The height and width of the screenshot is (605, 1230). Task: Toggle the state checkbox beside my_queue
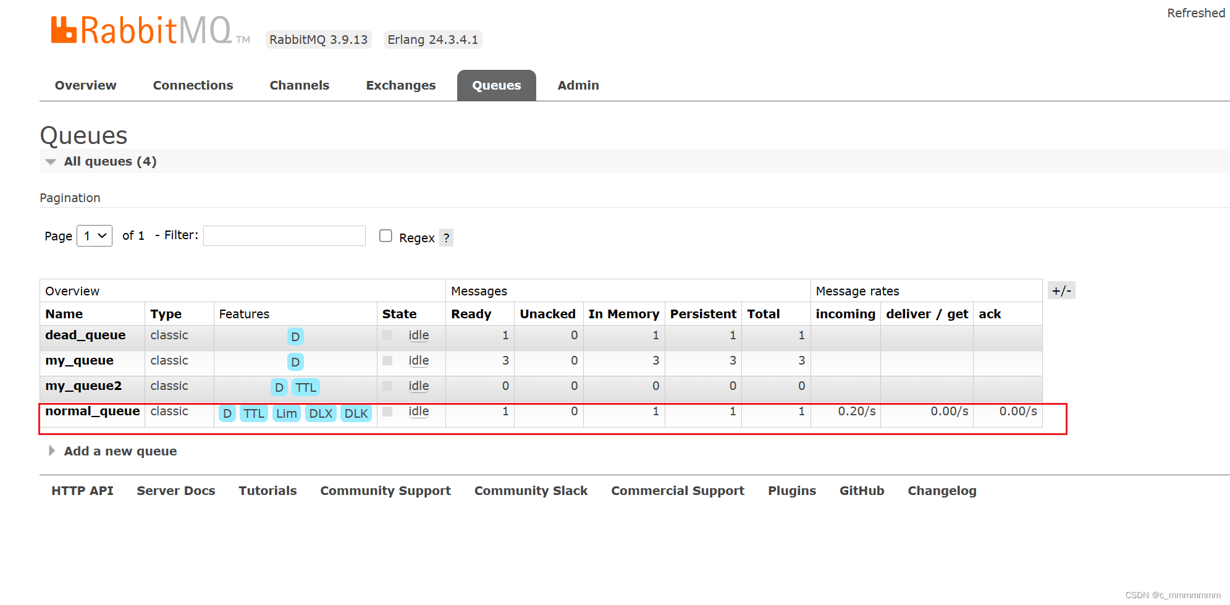(387, 360)
